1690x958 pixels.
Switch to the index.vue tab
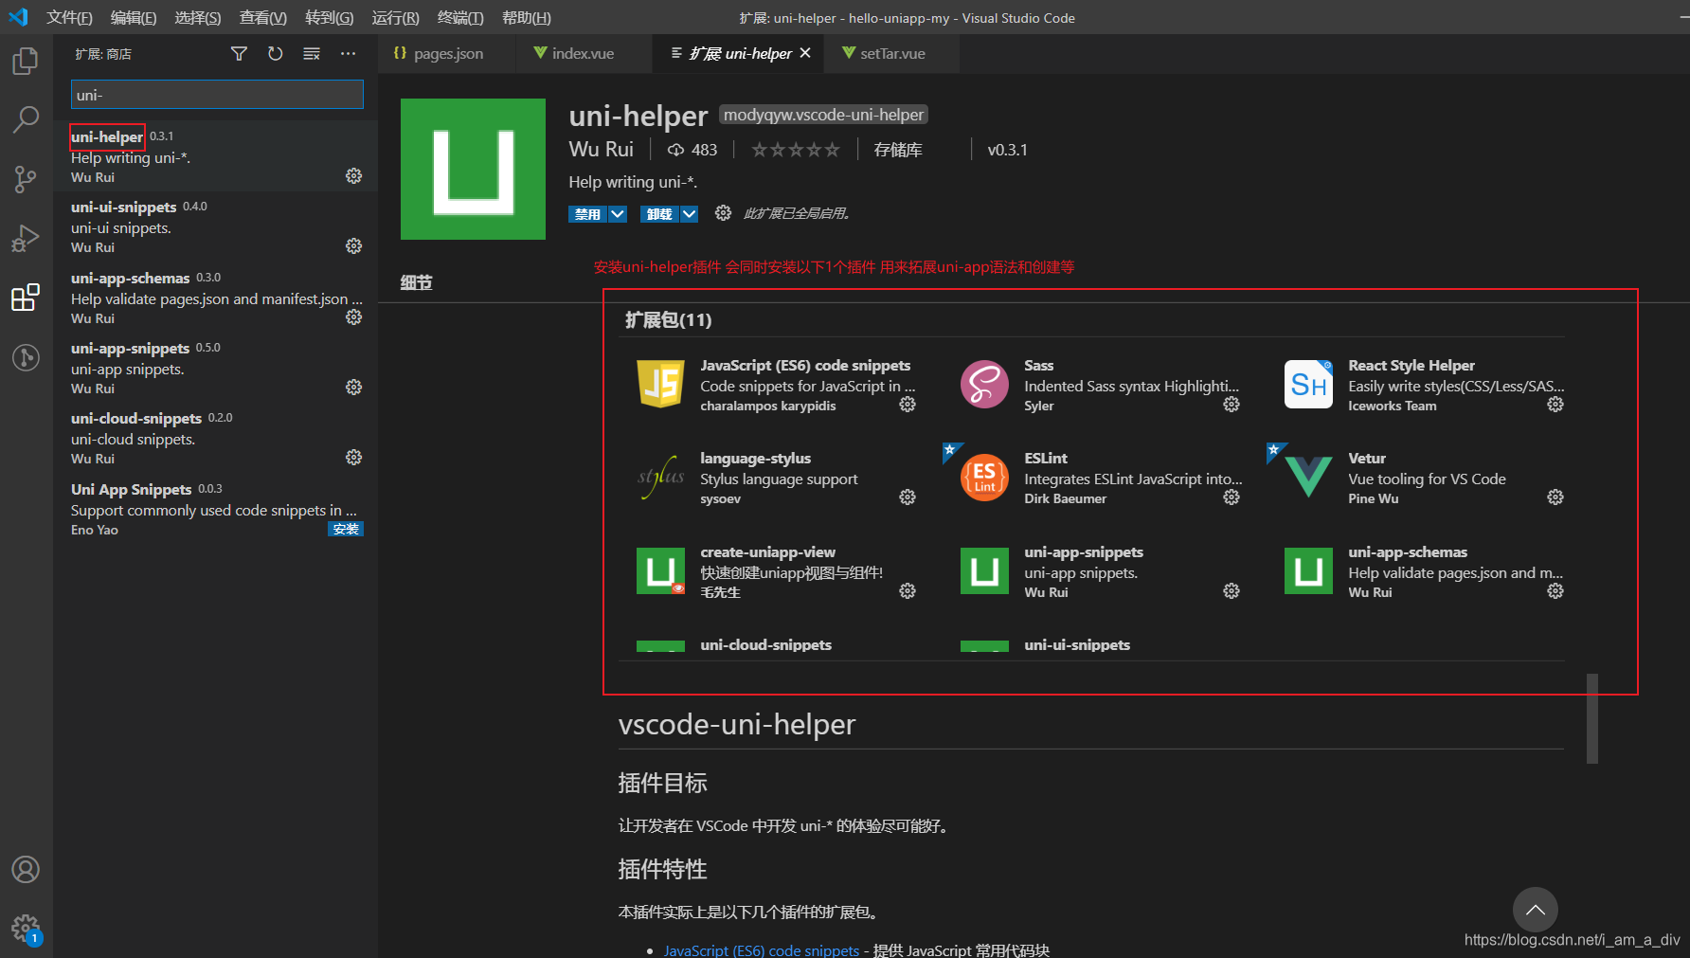click(584, 54)
